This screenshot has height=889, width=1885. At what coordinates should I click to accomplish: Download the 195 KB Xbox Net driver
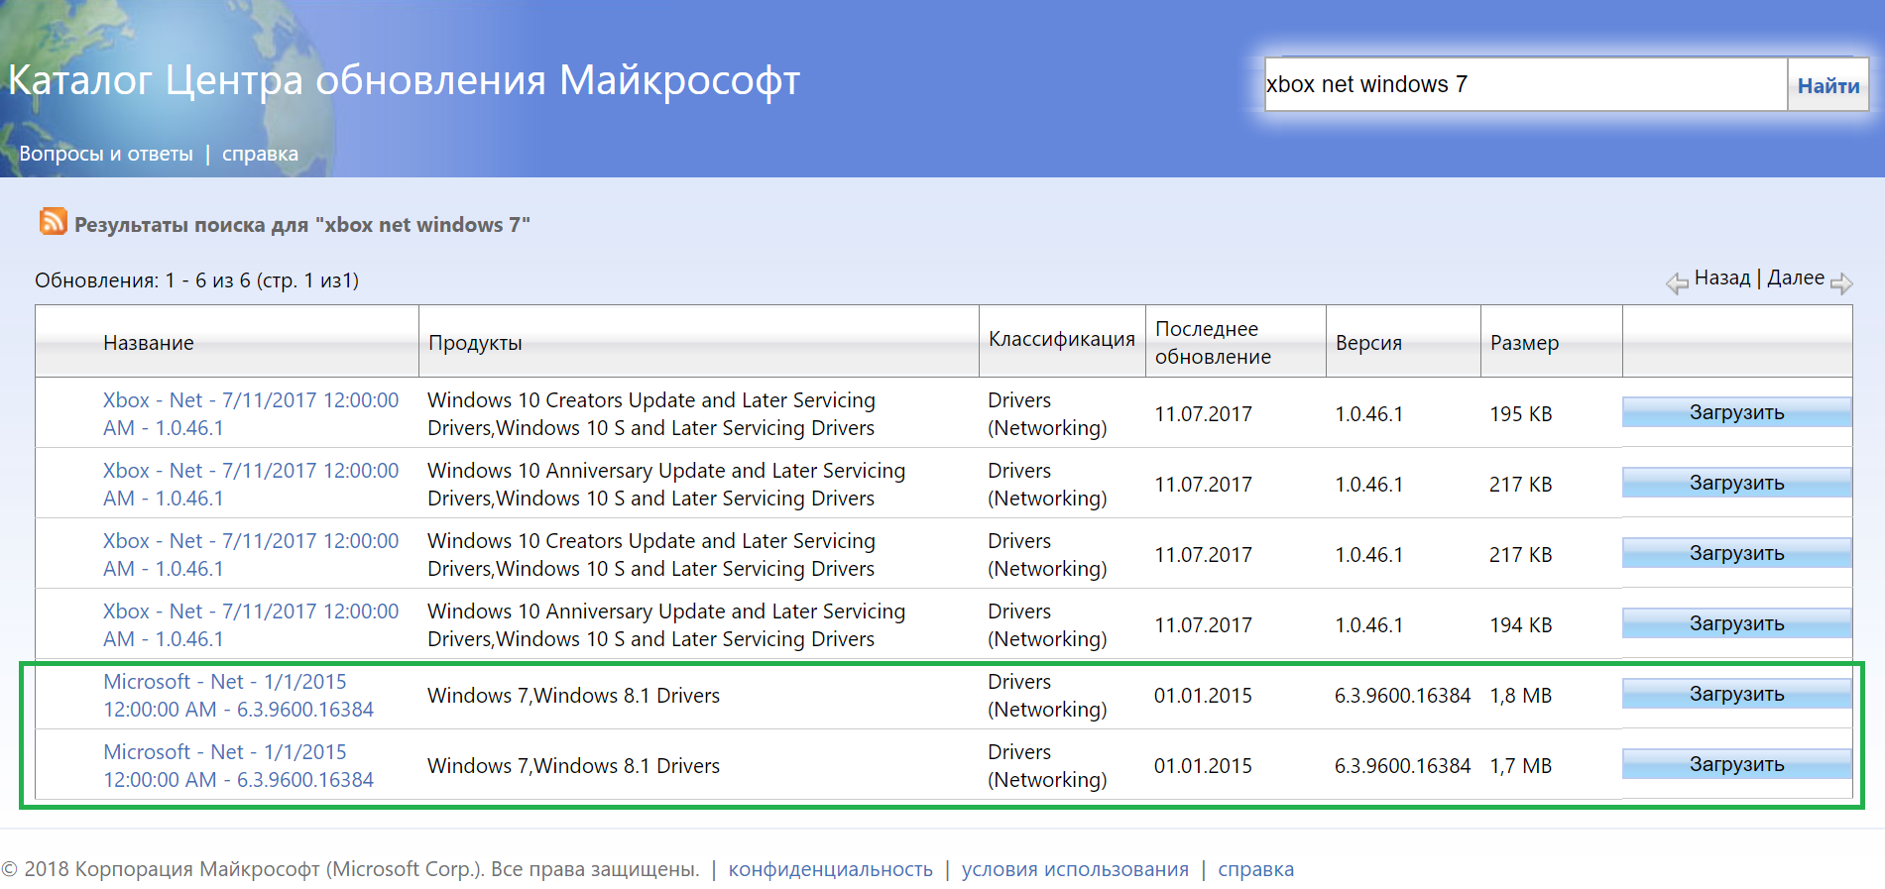1736,412
